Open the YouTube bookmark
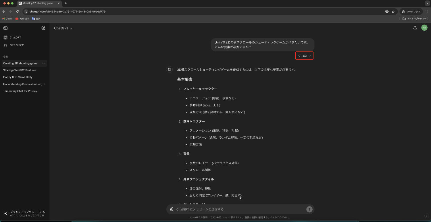The height and width of the screenshot is (222, 431). [22, 19]
